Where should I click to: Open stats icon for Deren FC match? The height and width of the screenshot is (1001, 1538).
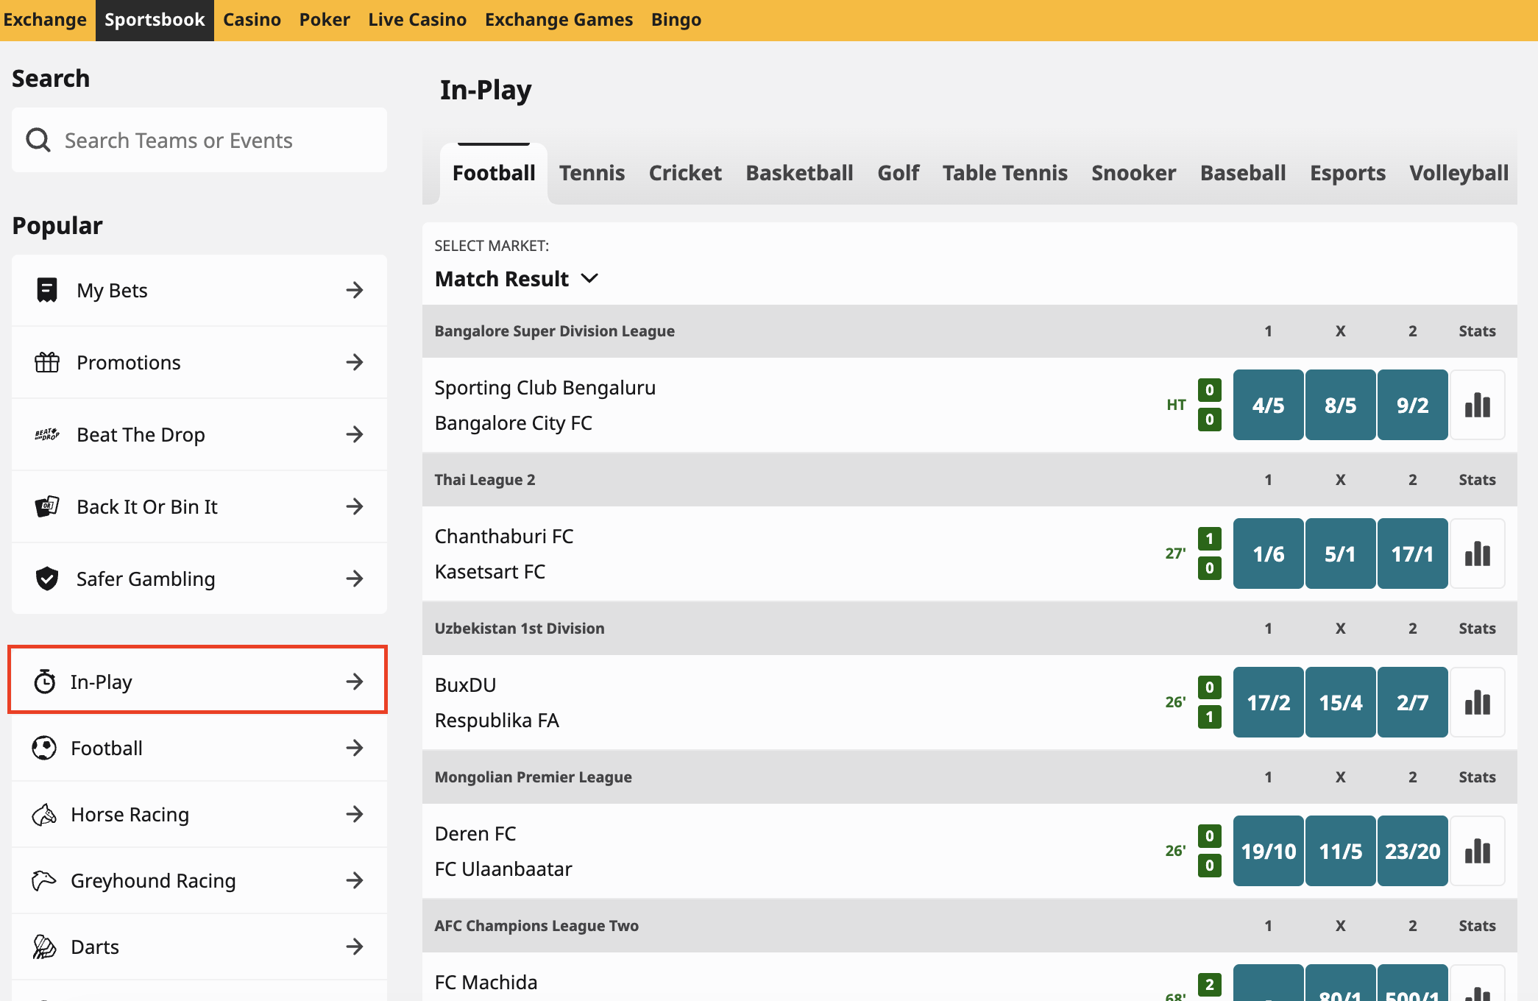(1477, 851)
